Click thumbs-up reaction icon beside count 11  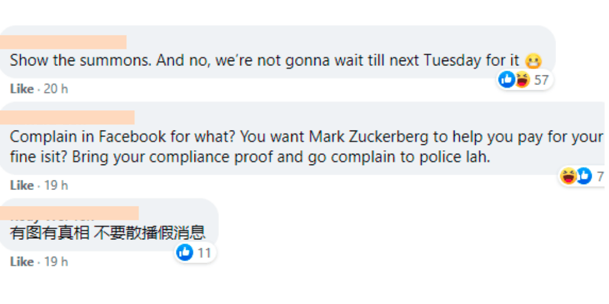185,253
